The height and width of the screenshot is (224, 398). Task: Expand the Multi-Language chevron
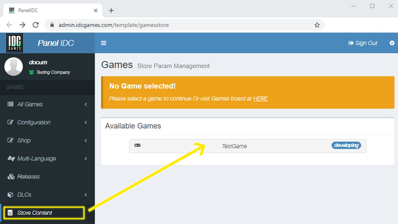(x=86, y=159)
